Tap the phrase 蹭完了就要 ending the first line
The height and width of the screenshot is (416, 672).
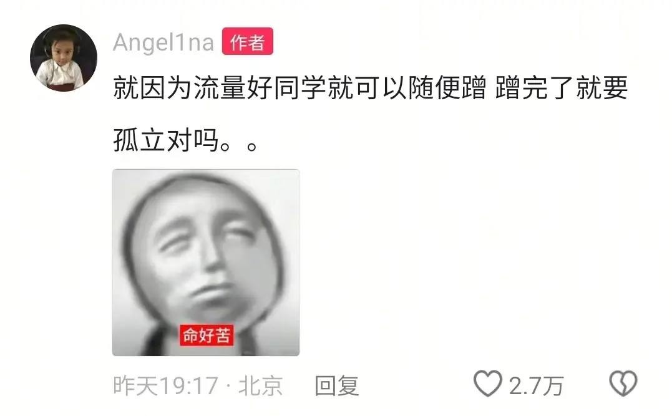(x=562, y=88)
